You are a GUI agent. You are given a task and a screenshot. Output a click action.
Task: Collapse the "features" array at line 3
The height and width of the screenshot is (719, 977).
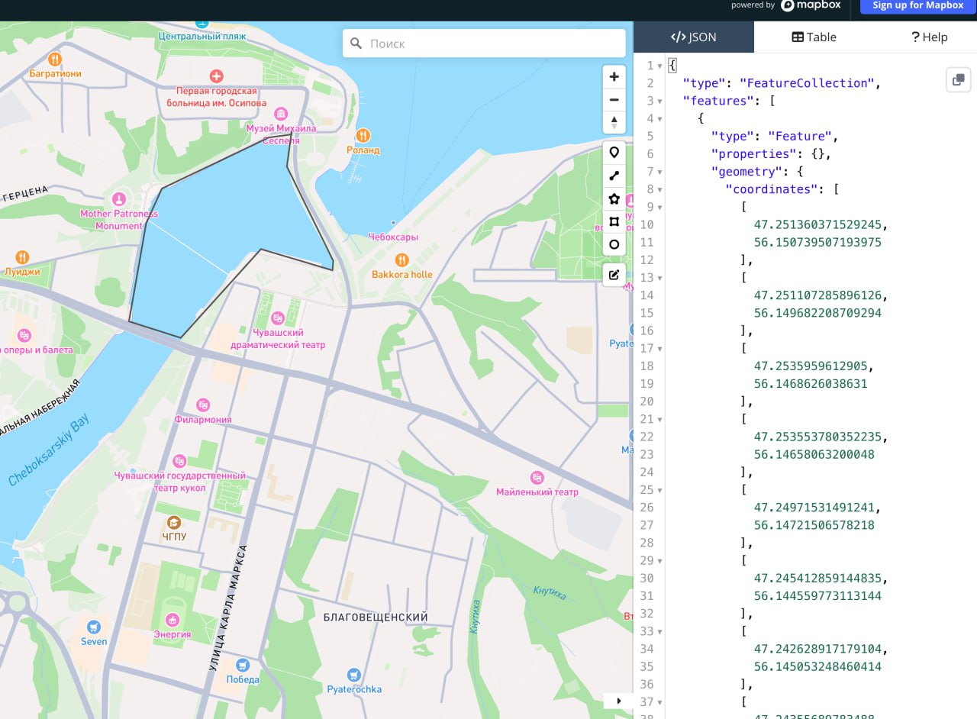(x=659, y=101)
